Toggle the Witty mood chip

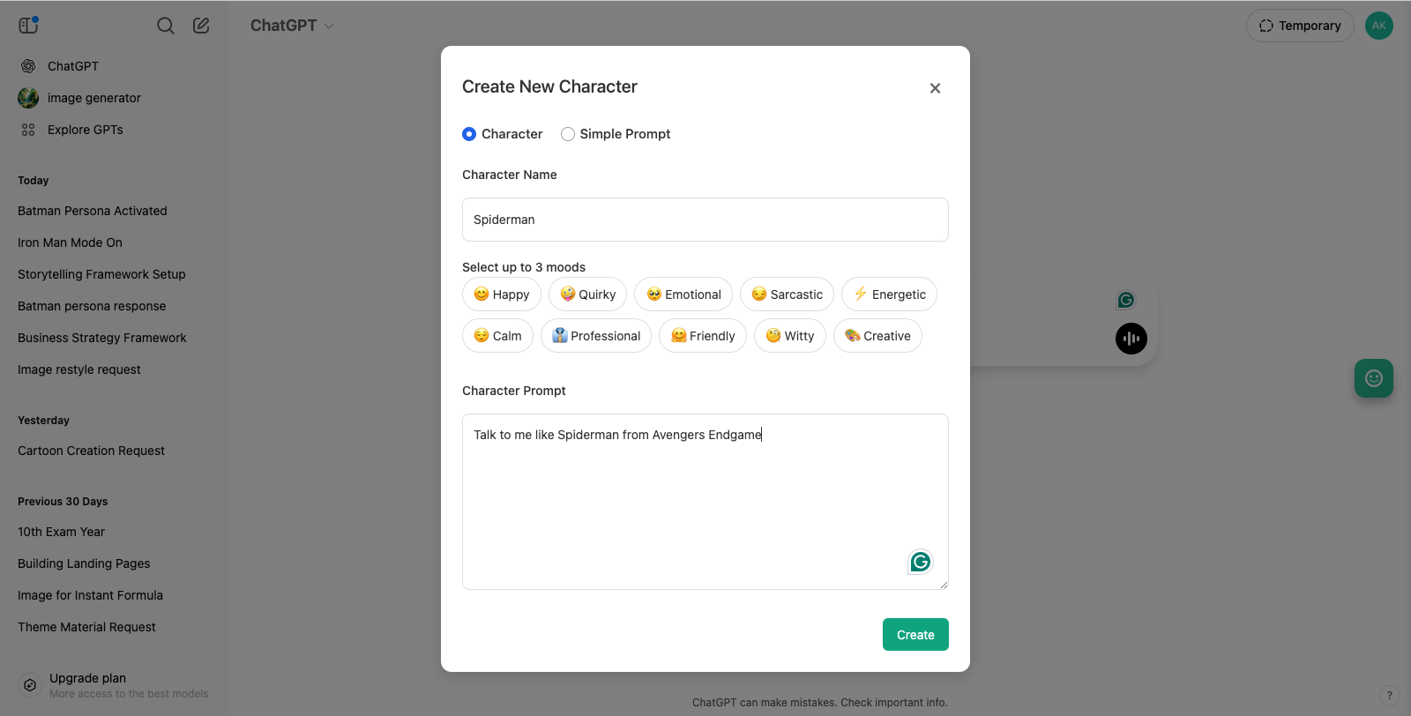tap(789, 336)
